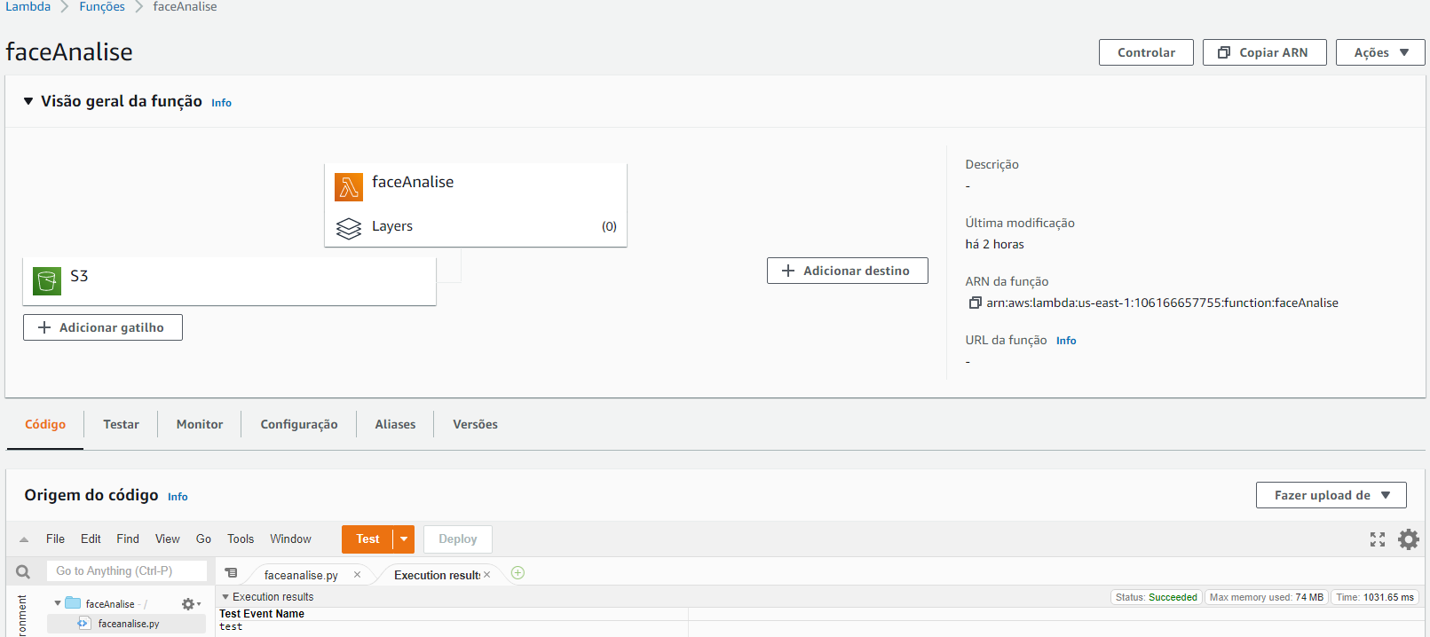Copy ARN using icon beside function ARN

(975, 303)
